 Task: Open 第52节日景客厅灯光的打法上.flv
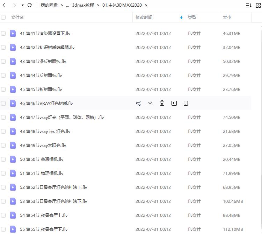click(x=53, y=187)
